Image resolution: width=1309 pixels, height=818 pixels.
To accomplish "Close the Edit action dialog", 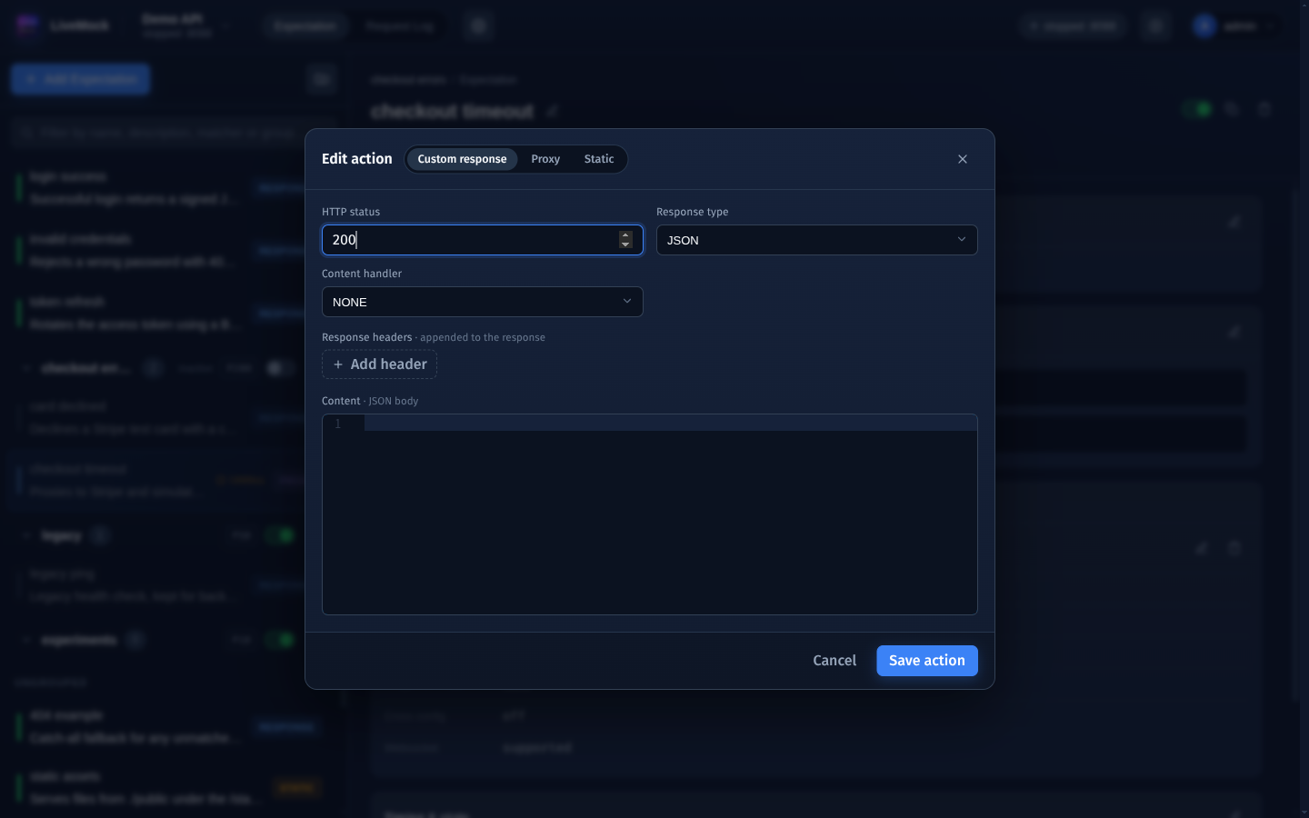I will coord(963,159).
